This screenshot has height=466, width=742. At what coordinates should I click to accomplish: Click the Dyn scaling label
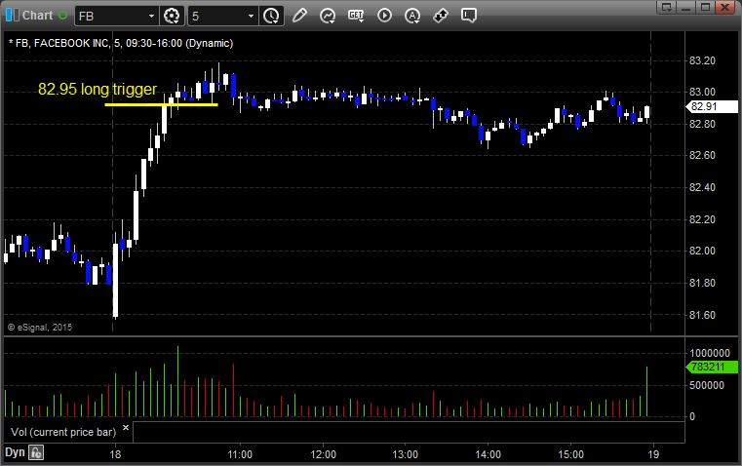(x=15, y=452)
